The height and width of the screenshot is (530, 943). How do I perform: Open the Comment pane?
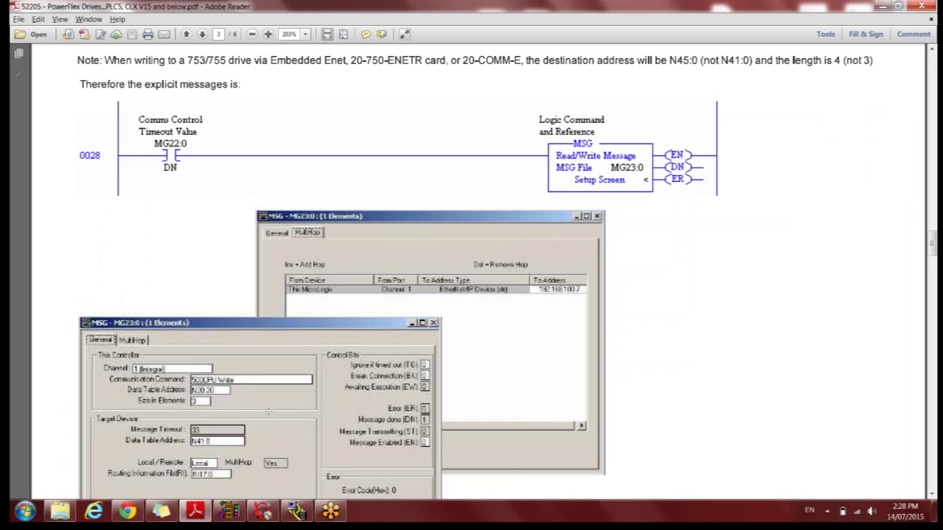click(x=914, y=34)
